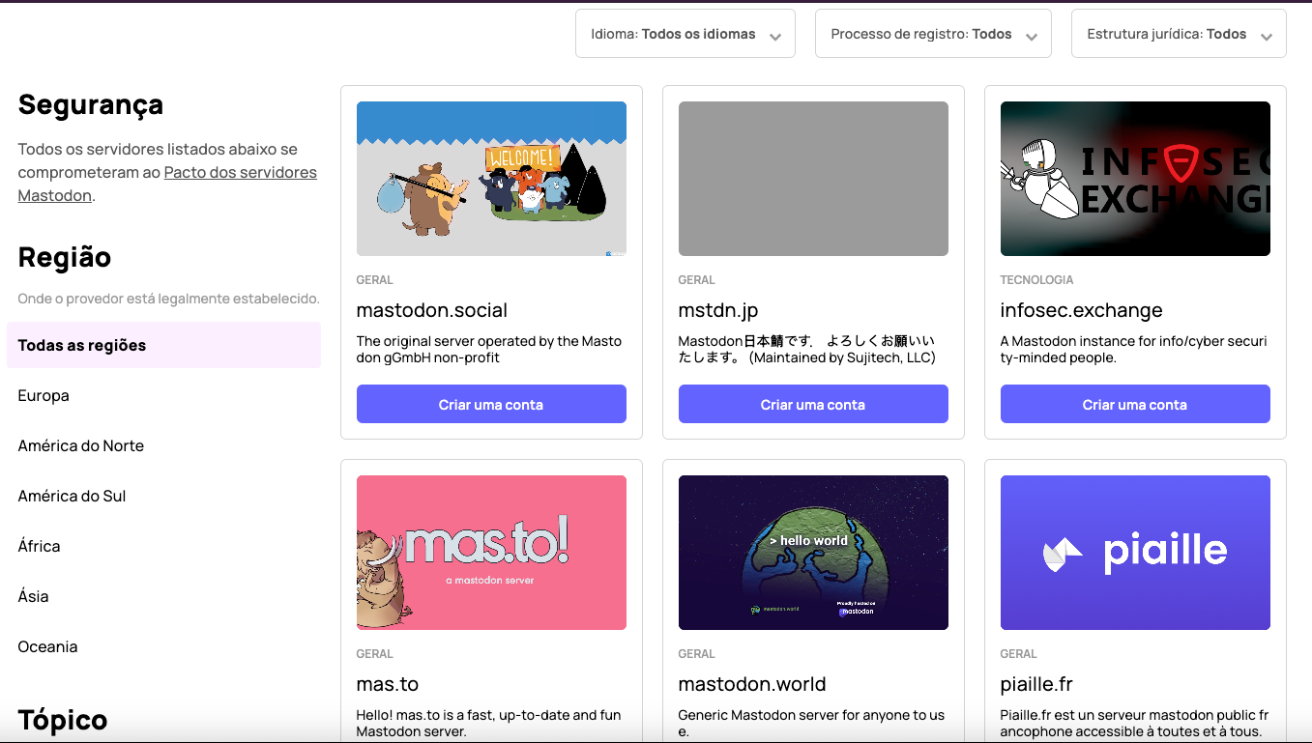This screenshot has height=743, width=1312.
Task: Click the Tópico heading
Action: tap(63, 720)
